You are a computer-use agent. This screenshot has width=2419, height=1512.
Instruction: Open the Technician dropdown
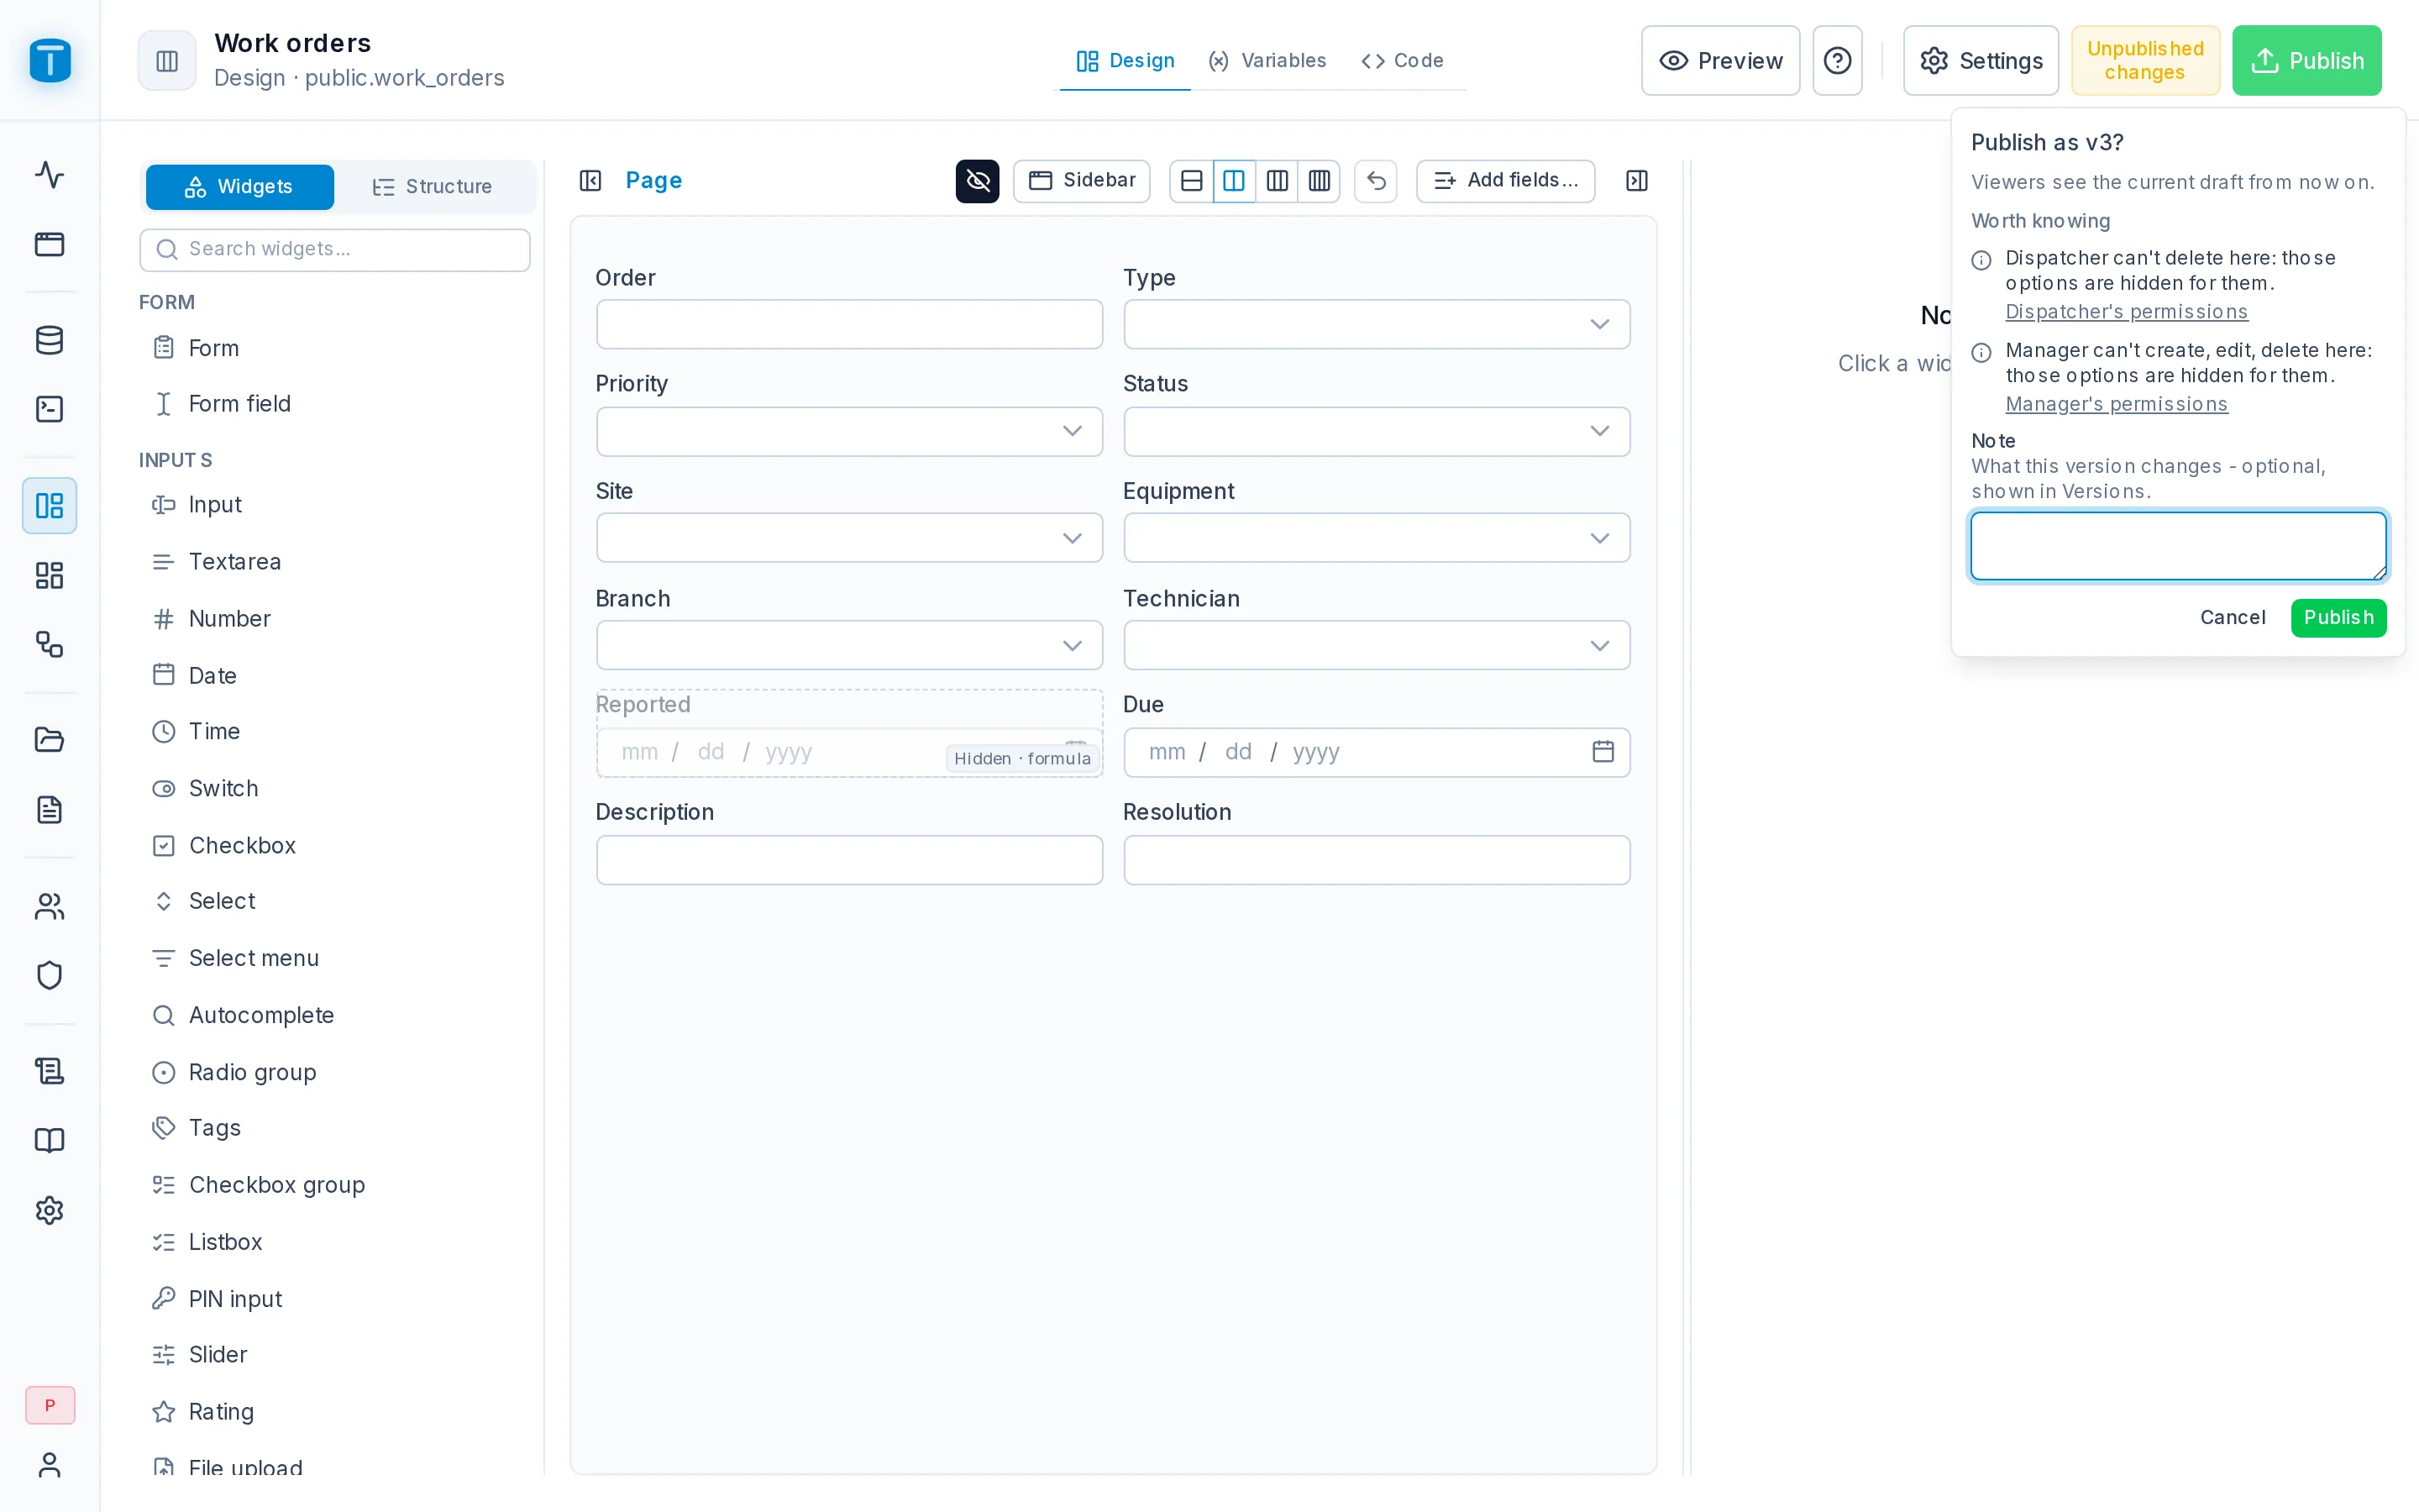(1377, 645)
